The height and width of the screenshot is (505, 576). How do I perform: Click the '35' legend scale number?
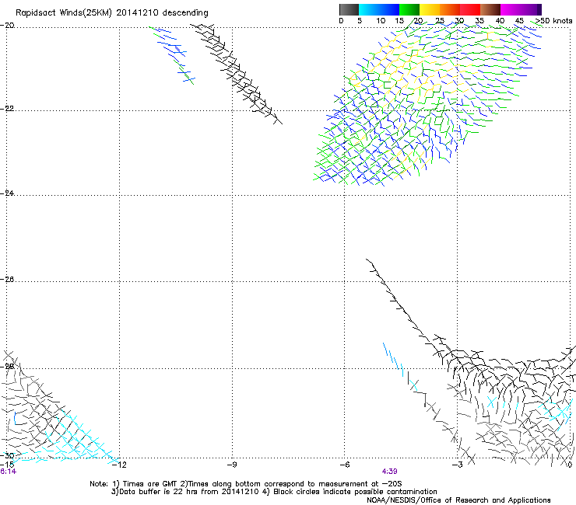click(x=479, y=21)
